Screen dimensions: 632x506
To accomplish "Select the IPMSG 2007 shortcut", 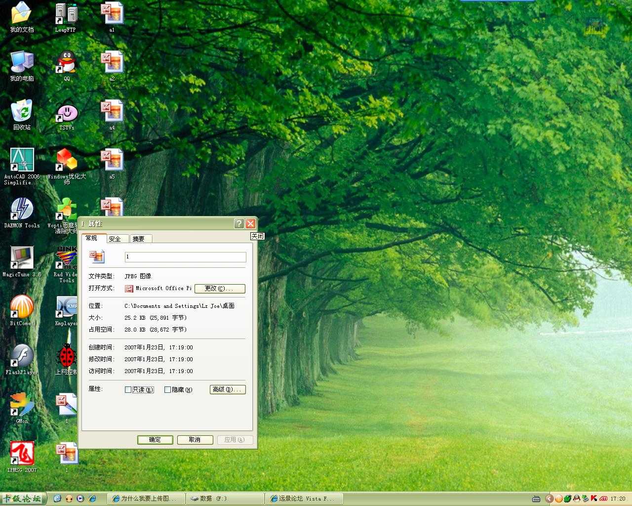I will [22, 457].
